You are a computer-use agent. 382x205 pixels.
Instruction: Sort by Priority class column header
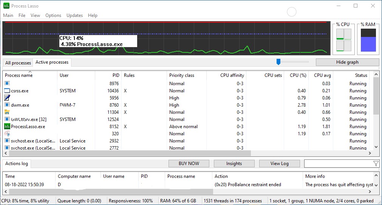[x=187, y=75]
